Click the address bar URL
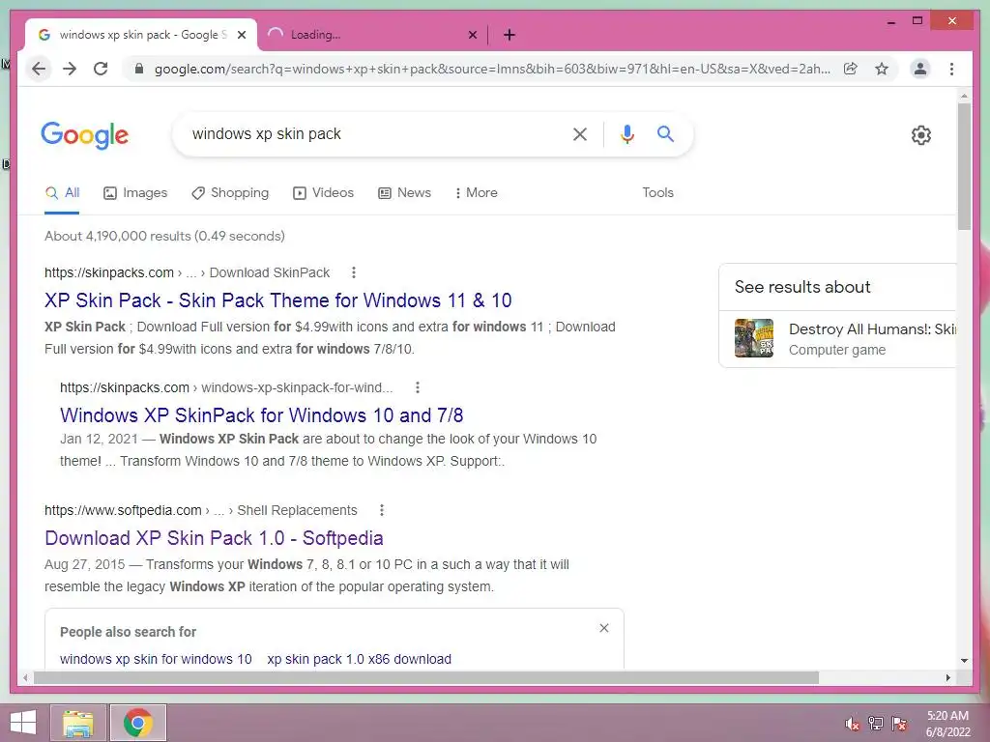 (492, 69)
